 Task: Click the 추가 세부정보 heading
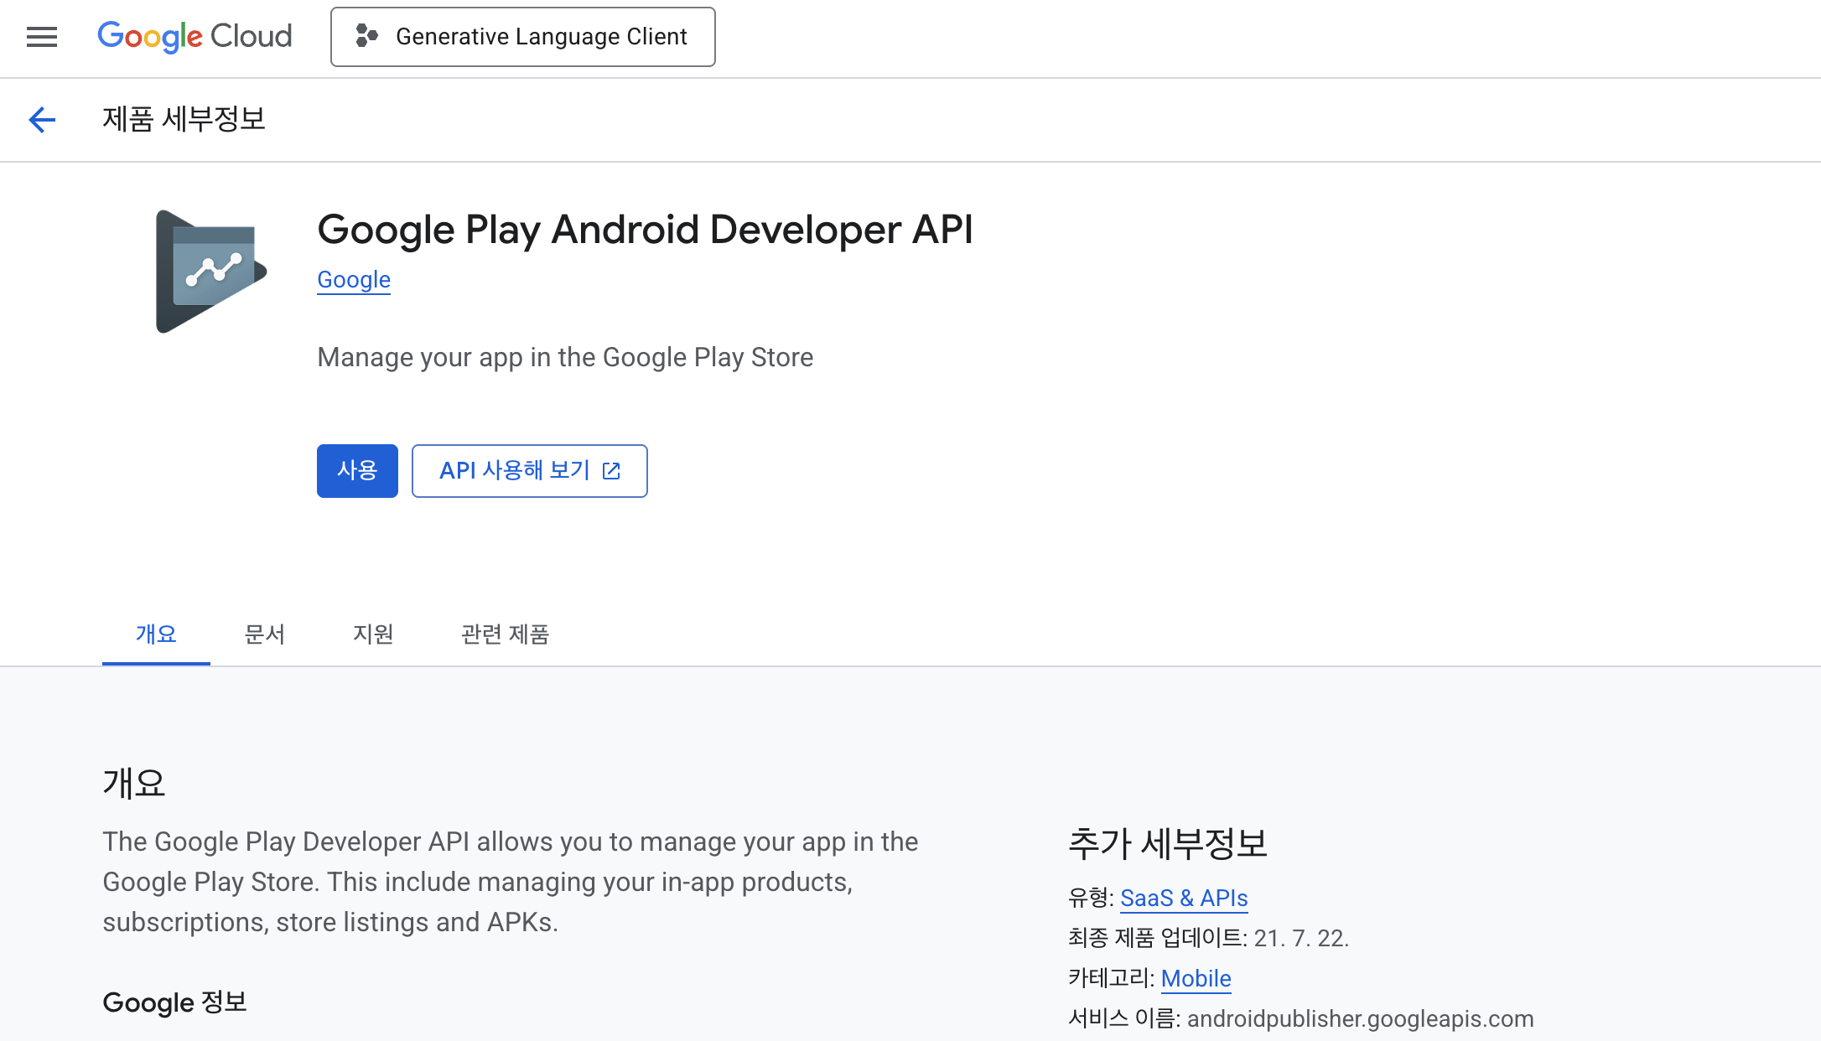1168,843
